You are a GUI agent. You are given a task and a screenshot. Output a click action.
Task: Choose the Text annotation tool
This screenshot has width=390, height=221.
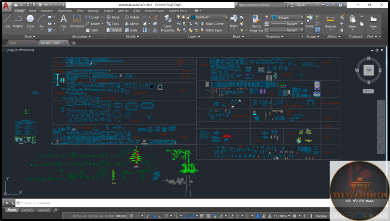64,21
